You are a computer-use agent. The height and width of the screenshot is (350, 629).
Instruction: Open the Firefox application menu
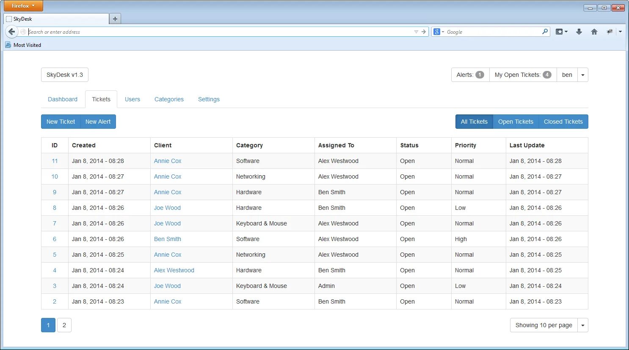(23, 6)
